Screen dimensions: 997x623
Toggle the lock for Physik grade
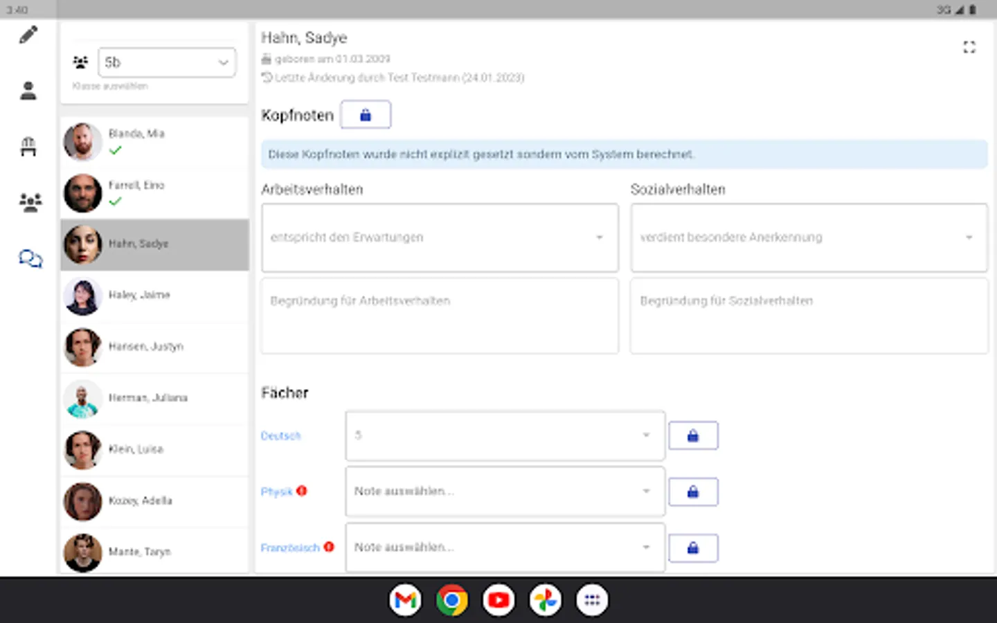coord(692,492)
